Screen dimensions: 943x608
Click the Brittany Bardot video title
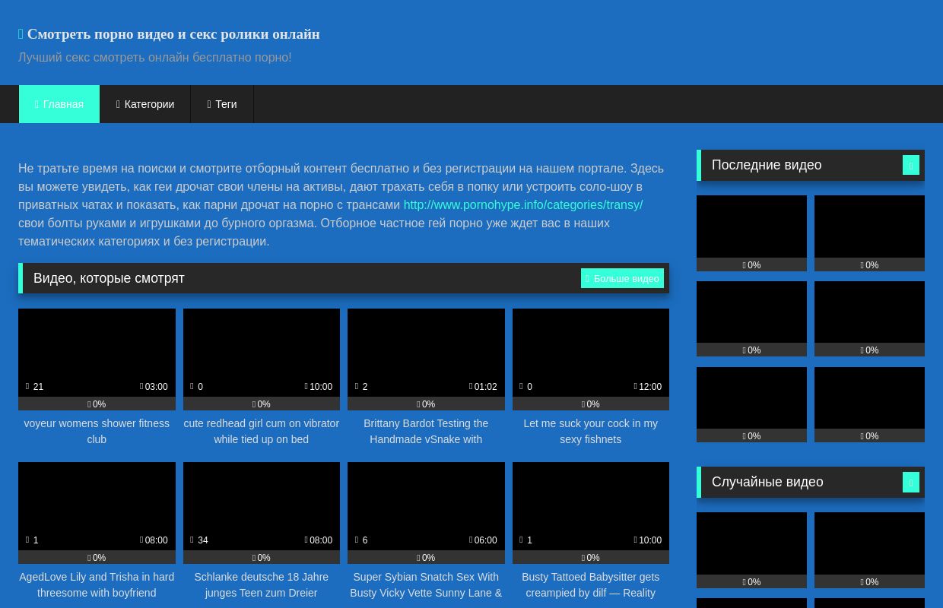tap(426, 431)
